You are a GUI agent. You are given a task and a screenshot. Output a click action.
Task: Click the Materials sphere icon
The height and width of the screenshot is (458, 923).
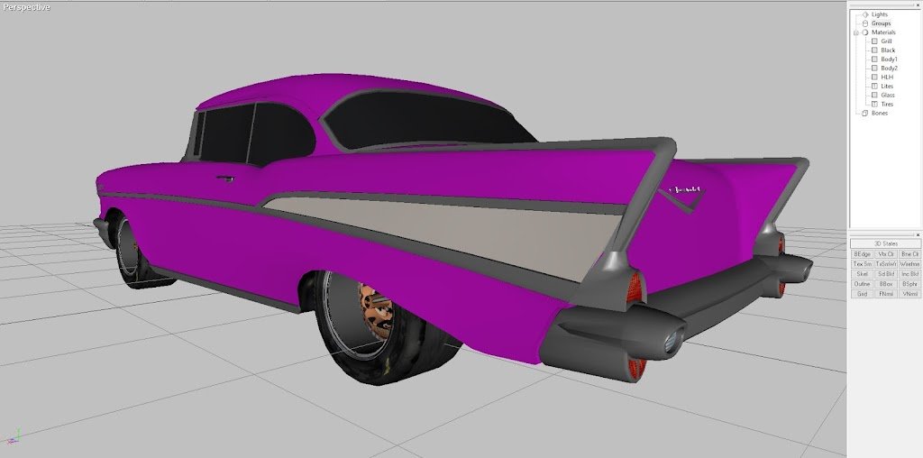[x=864, y=32]
